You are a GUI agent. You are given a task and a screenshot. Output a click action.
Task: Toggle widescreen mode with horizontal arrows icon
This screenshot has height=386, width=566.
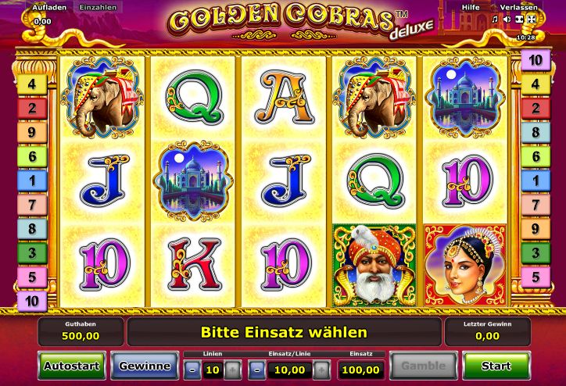(519, 19)
